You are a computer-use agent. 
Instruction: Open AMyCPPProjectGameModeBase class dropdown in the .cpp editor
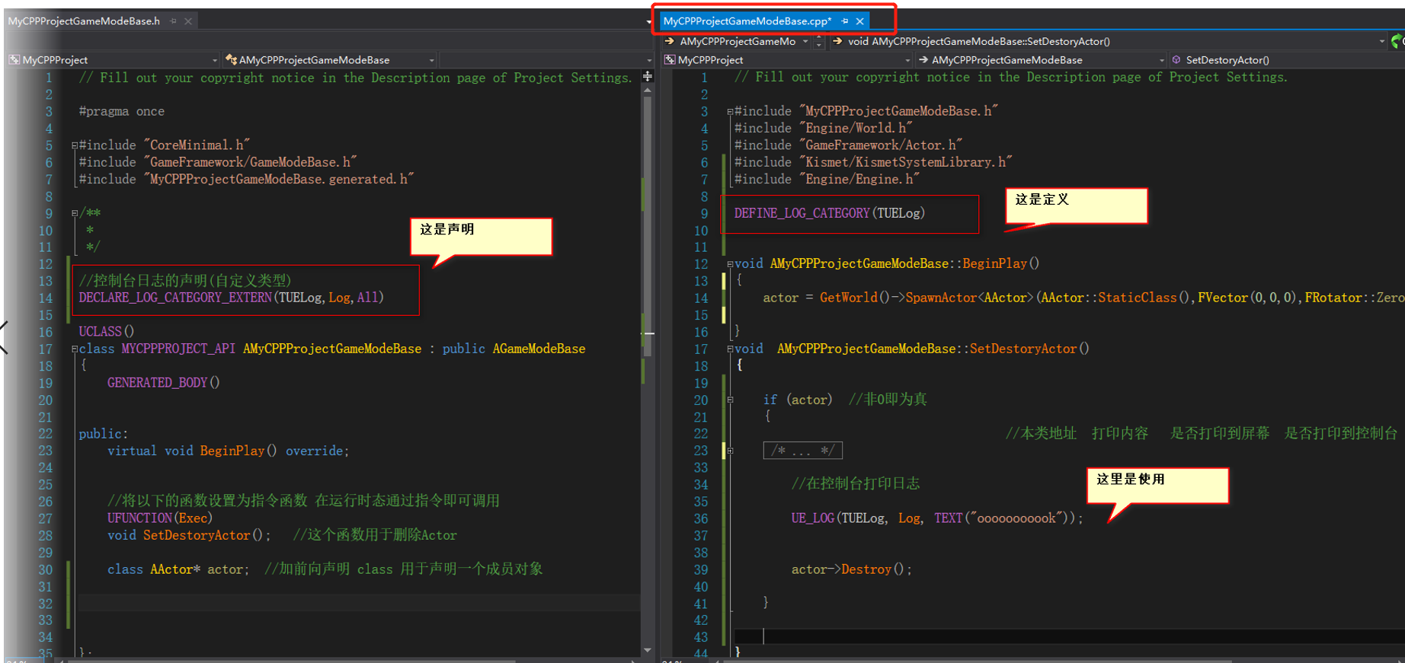(1041, 59)
